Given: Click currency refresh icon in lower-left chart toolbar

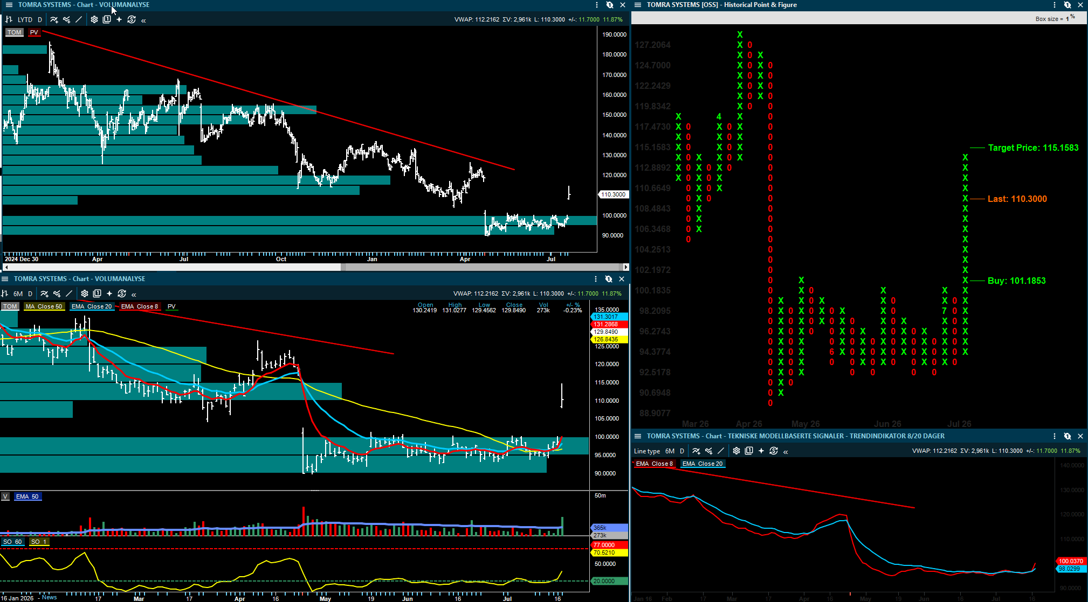Looking at the screenshot, I should pyautogui.click(x=122, y=293).
